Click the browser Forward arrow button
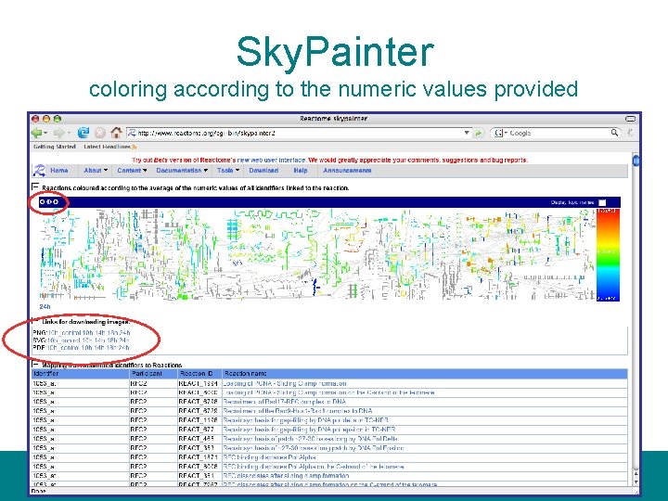668x501 pixels. point(58,133)
